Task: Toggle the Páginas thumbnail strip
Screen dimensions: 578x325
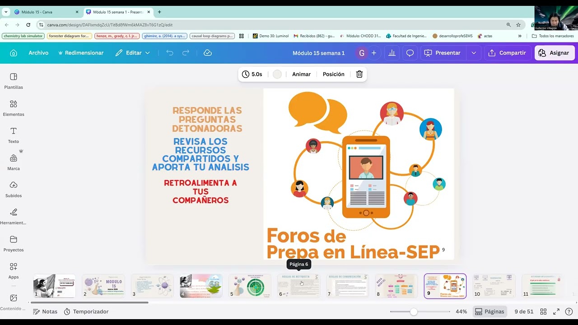Action: click(489, 311)
